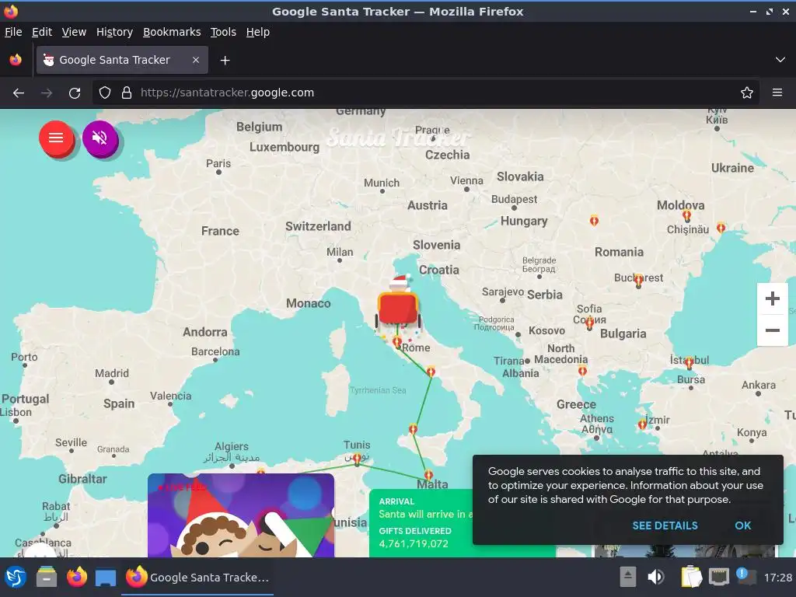Screen dimensions: 796x597
Task: Open the volume control in tray
Action: click(655, 577)
